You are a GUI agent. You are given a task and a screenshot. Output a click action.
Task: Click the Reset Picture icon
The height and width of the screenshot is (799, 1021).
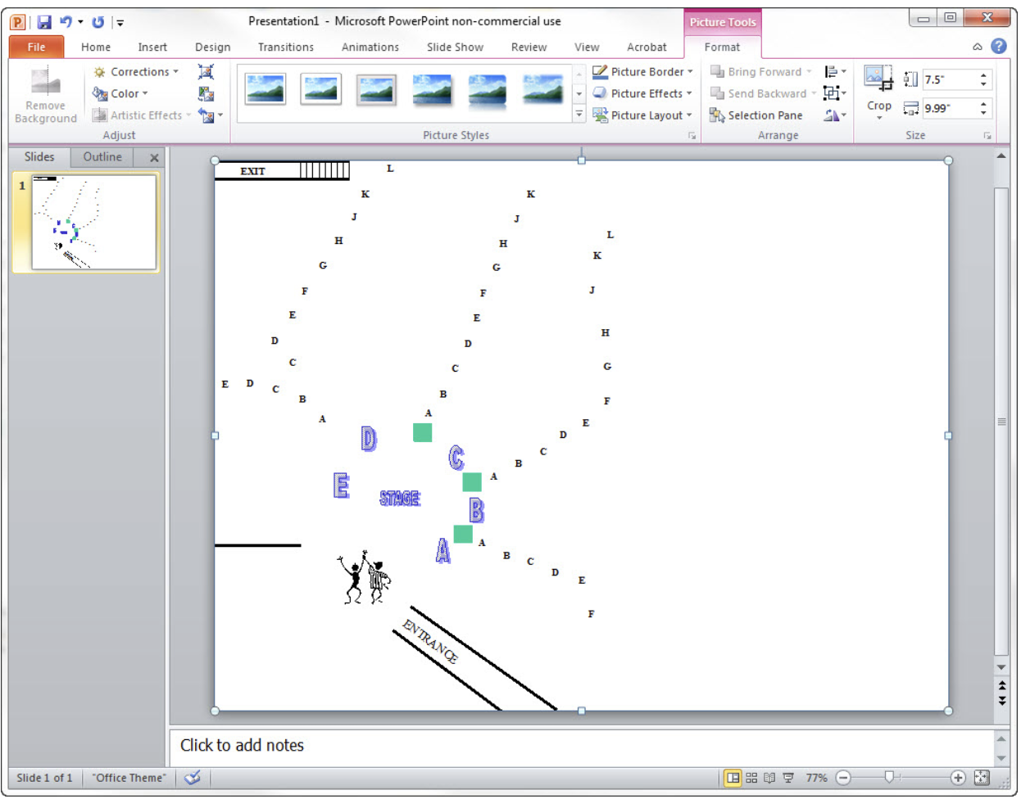click(x=206, y=115)
